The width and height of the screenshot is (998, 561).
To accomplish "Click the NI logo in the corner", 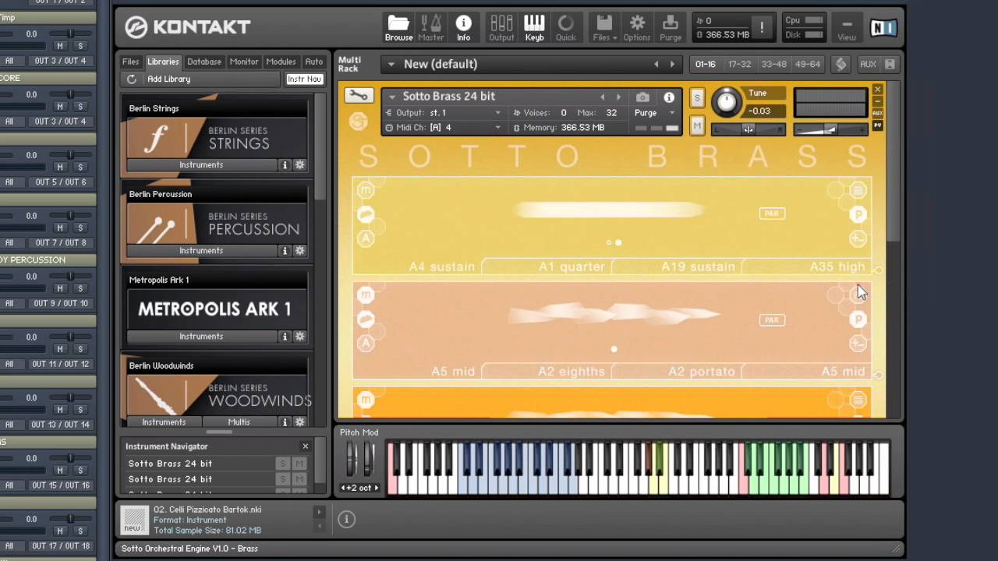I will (x=883, y=28).
